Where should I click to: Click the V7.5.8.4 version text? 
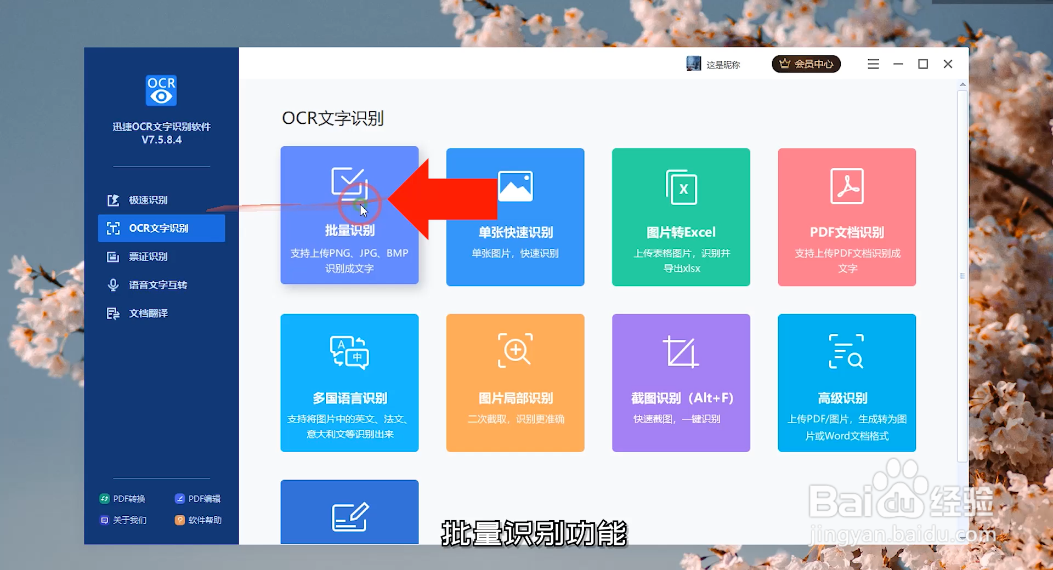[161, 140]
